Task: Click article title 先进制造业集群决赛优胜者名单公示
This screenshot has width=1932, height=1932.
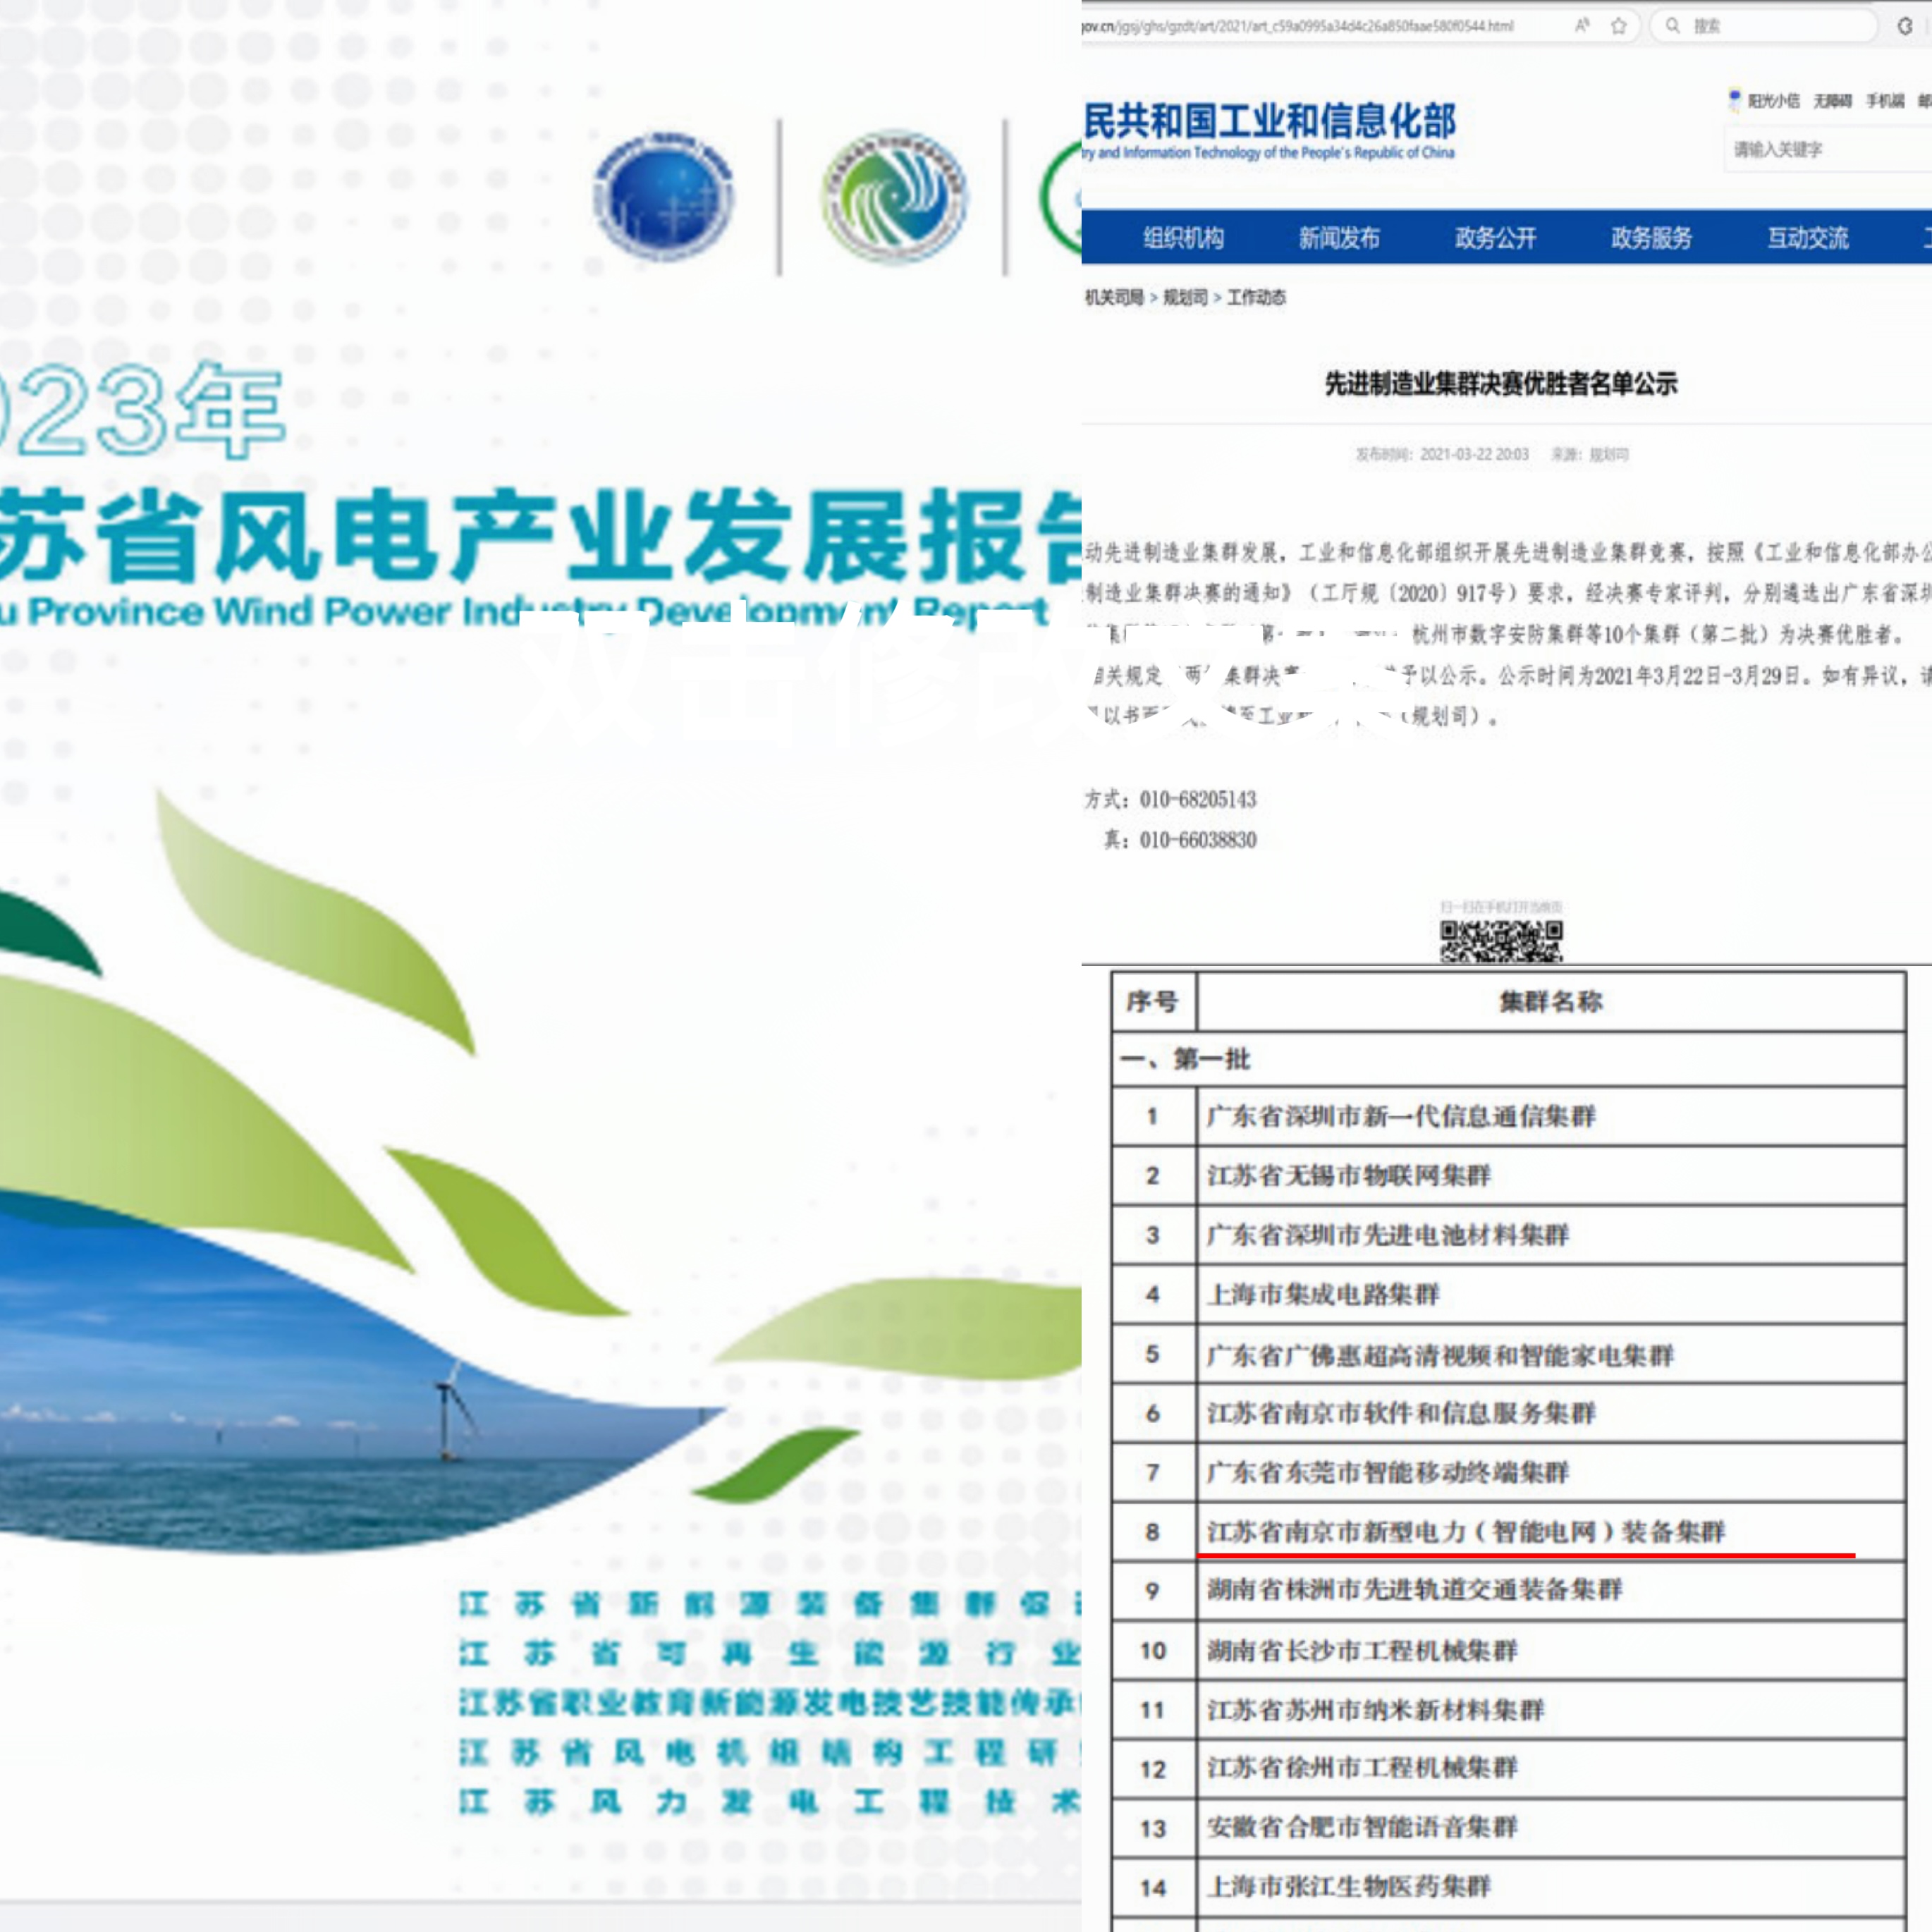Action: (1501, 383)
